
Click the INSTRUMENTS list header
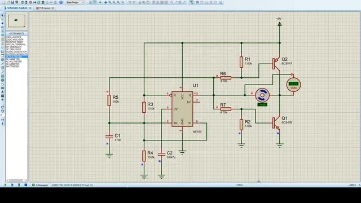click(16, 34)
